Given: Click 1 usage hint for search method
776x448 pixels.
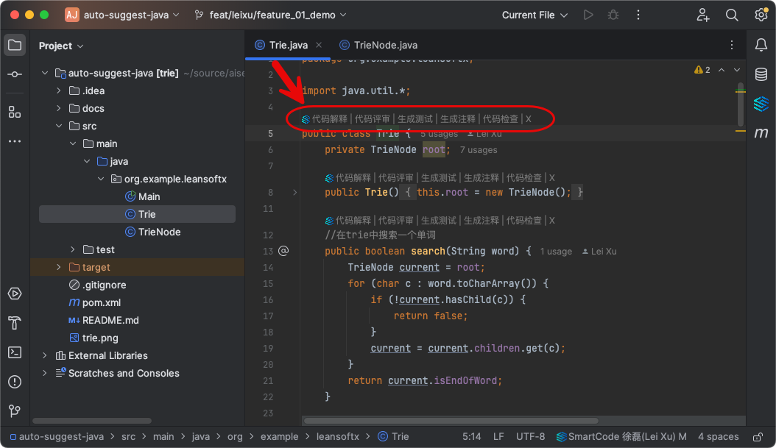Looking at the screenshot, I should point(556,251).
